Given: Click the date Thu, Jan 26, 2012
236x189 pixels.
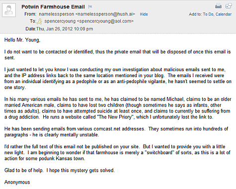Looking at the screenshot, I should click(54, 29).
